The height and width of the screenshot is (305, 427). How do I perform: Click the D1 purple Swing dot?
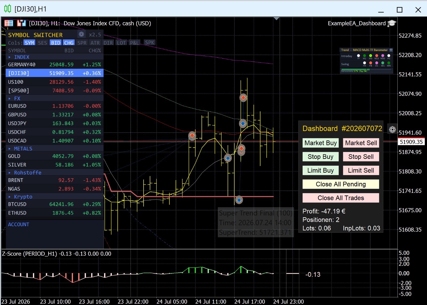pyautogui.click(x=377, y=63)
